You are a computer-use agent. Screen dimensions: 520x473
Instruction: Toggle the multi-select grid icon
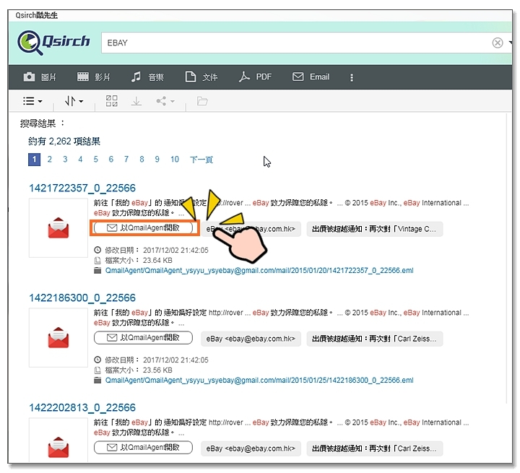[111, 101]
